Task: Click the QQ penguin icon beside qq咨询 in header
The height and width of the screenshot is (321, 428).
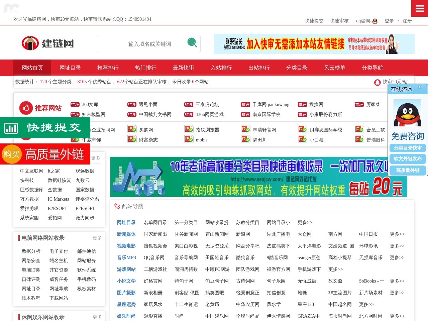Action: tap(375, 21)
